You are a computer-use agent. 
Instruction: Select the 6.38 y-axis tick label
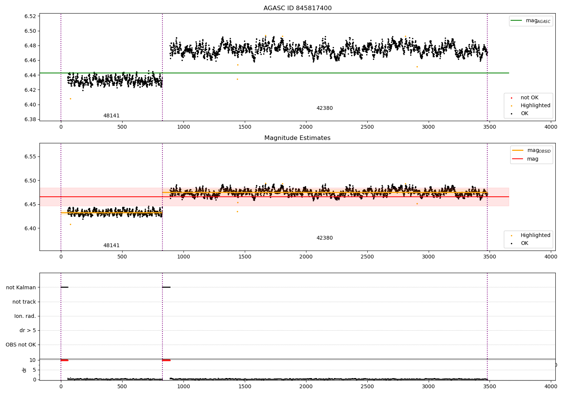(30, 120)
